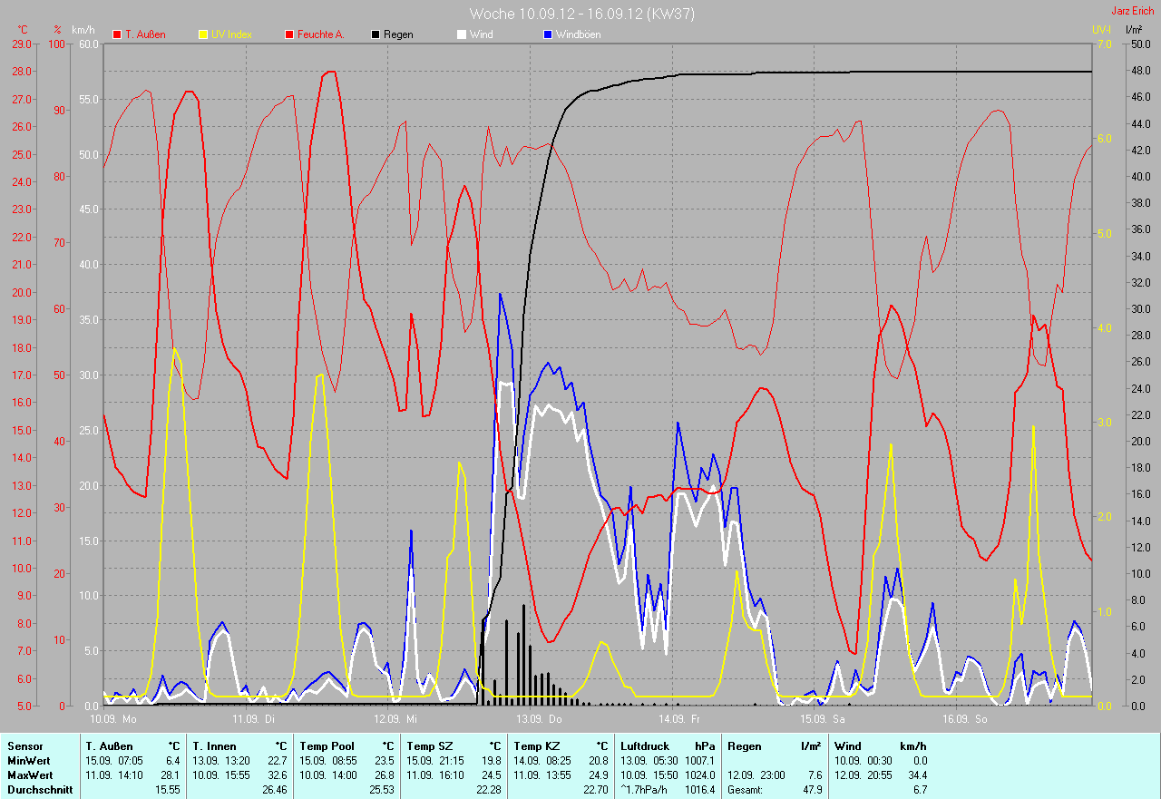Select the 12.09. Mi date marker
1161x799 pixels.
point(395,718)
